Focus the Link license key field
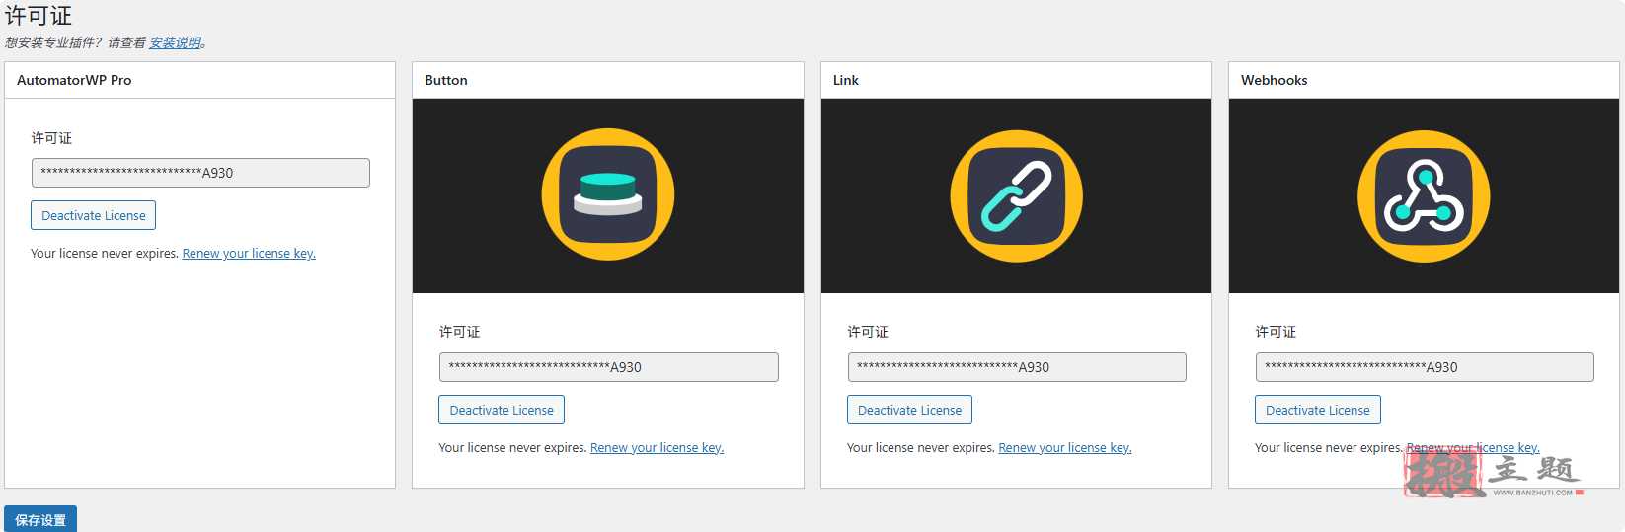The height and width of the screenshot is (532, 1625). tap(1017, 367)
